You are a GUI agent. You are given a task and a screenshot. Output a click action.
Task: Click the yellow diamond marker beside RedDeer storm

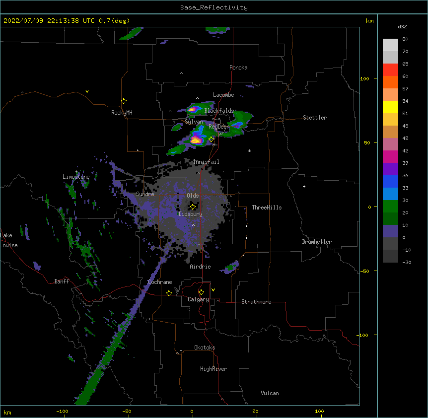click(x=211, y=139)
